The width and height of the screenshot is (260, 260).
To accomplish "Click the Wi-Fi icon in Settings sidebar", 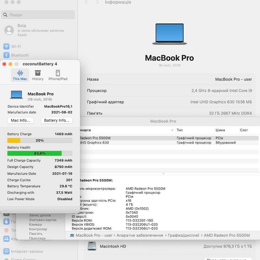I will tap(7, 46).
